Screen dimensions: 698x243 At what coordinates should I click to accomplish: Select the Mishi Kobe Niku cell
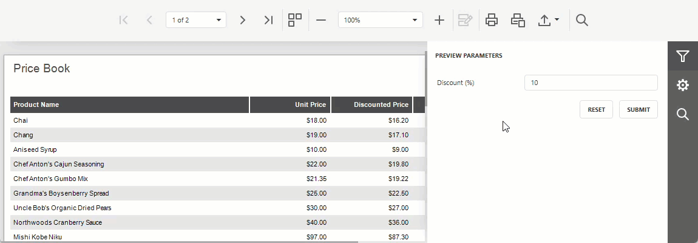coord(129,236)
